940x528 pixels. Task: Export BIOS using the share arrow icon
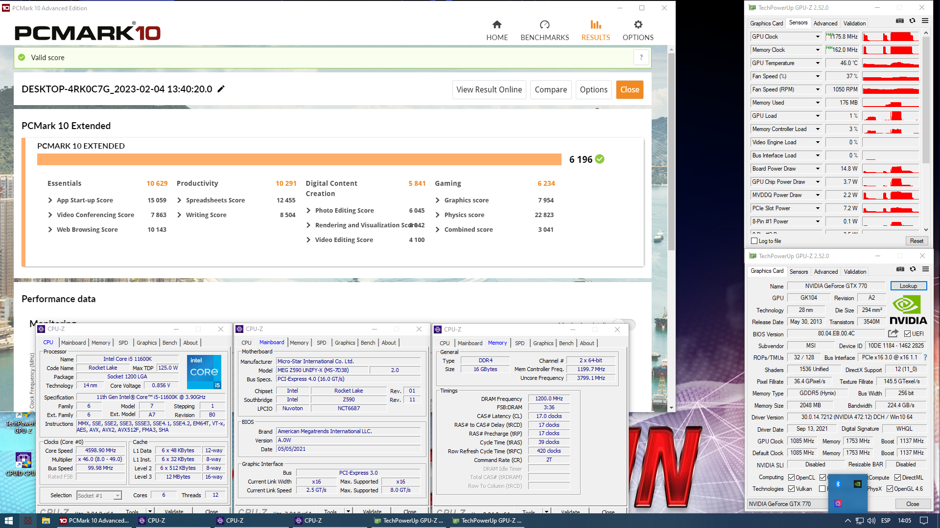click(893, 333)
